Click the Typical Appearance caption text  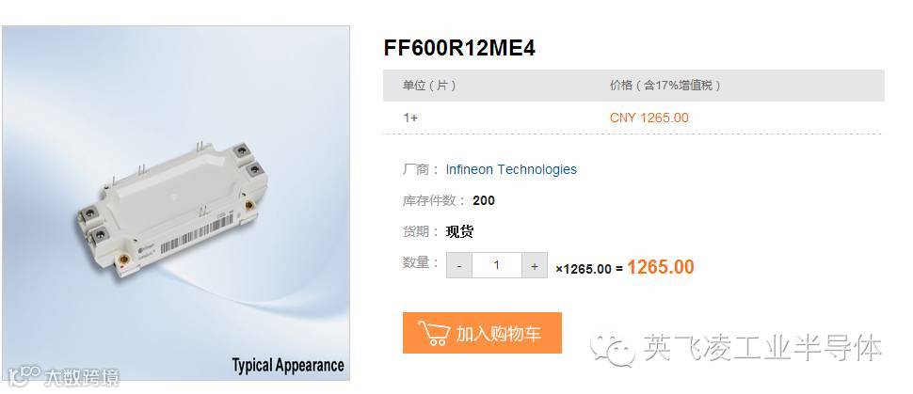(288, 366)
